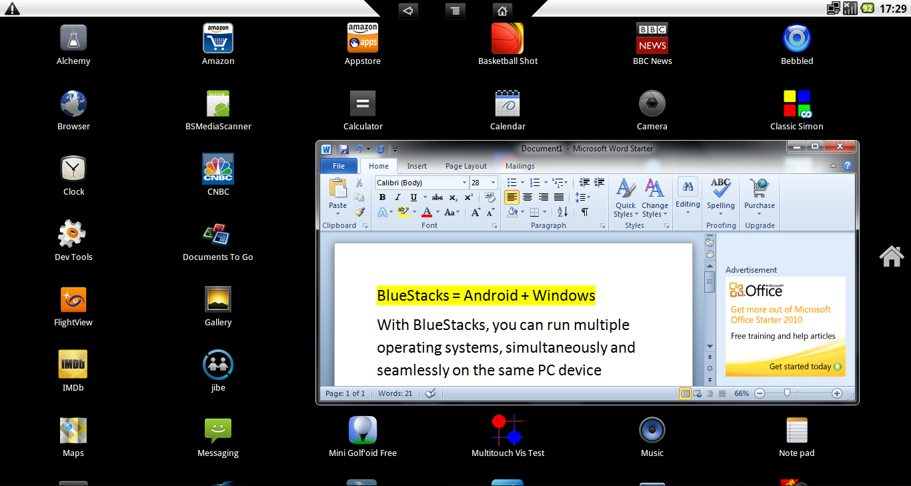Open the Change Case Aa dropdown
This screenshot has height=486, width=911.
(451, 213)
